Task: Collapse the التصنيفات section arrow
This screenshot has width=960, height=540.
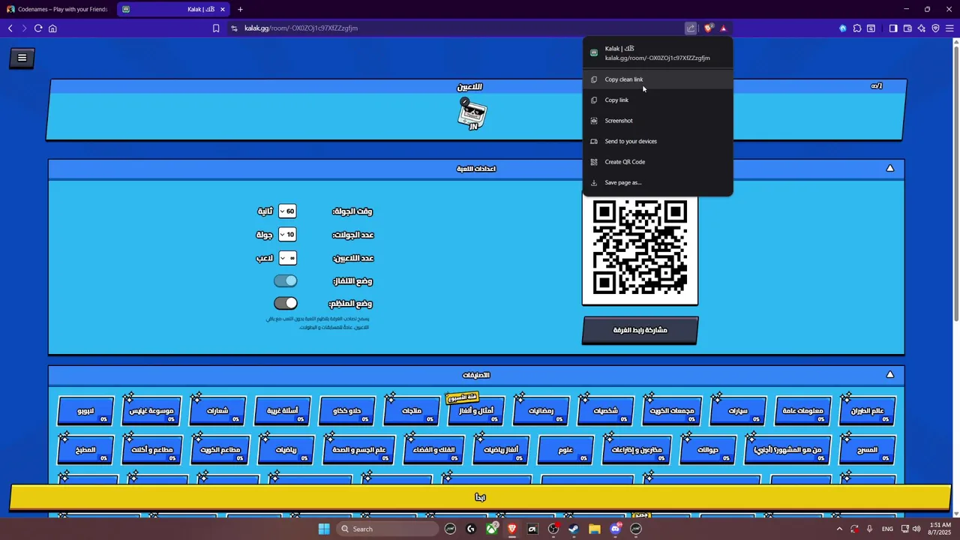Action: (890, 374)
